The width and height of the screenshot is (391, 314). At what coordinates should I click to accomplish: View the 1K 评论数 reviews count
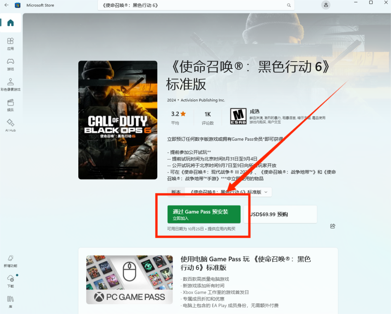click(x=208, y=117)
